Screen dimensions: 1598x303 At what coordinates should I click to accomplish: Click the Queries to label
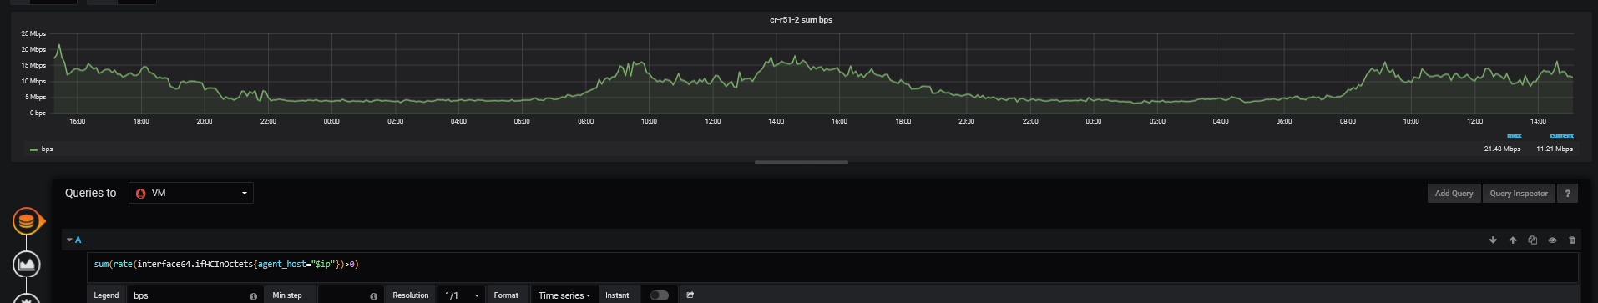point(91,193)
